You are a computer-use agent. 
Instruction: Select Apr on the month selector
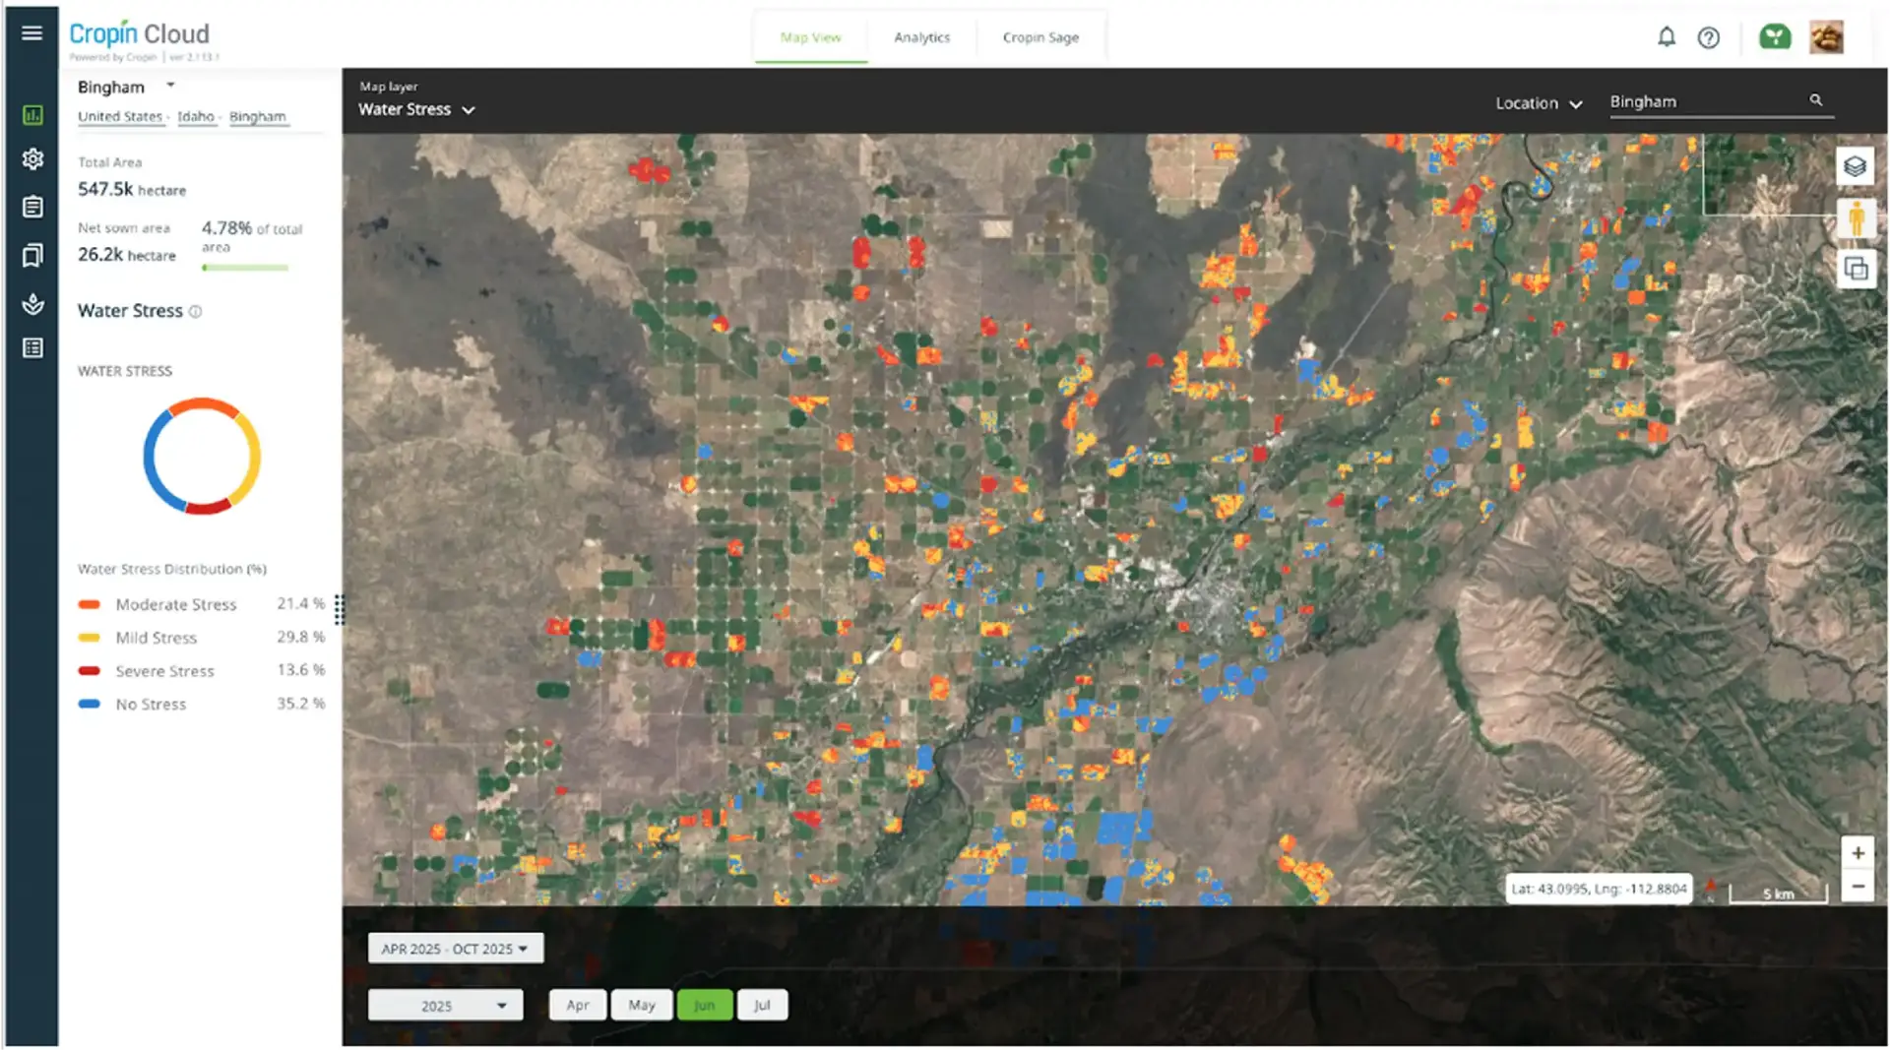578,1005
